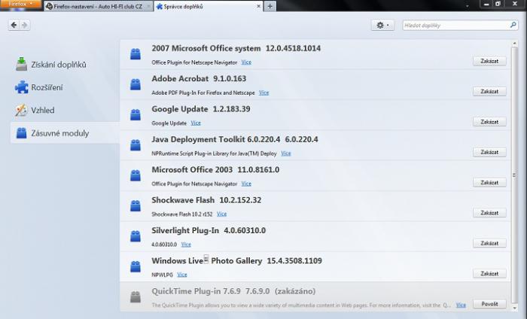Enable QuickTime plugin with Povolit button

click(x=489, y=304)
